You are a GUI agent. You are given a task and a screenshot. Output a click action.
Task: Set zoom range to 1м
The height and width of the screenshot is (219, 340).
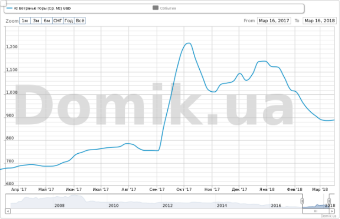tap(25, 21)
